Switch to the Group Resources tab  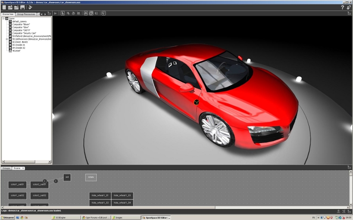(26, 14)
